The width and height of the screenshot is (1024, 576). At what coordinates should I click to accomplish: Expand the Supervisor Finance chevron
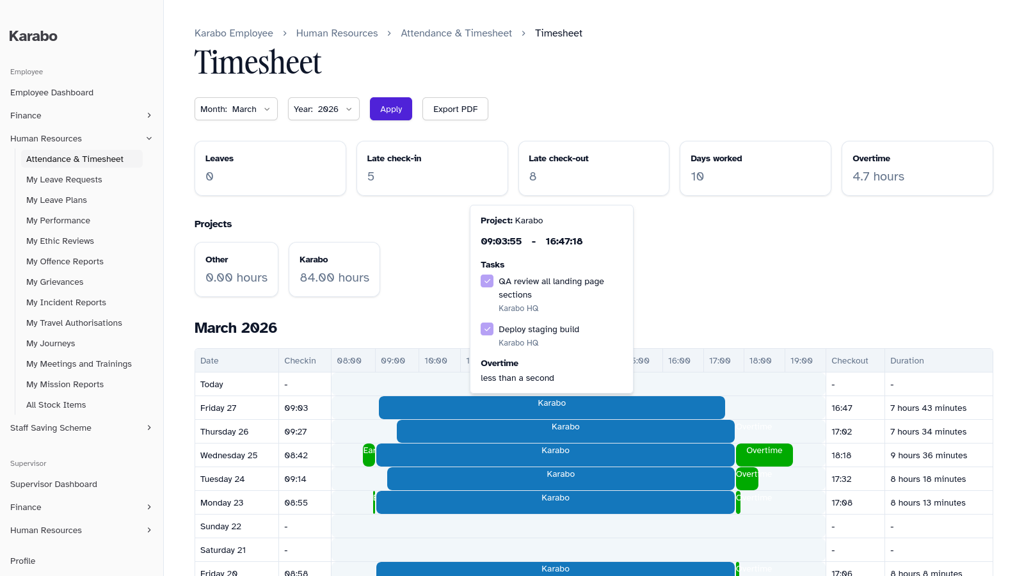[x=149, y=508]
